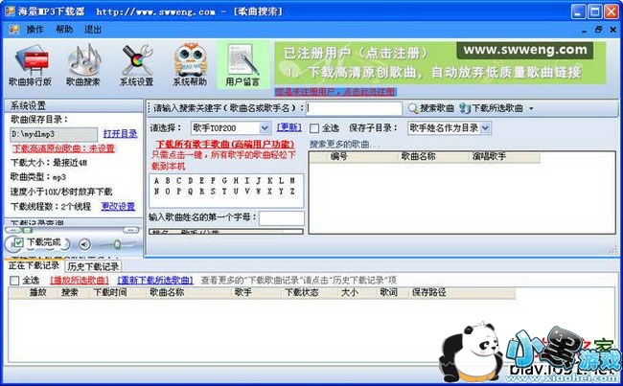
Task: Click 下载高清原创歌曲：未设置 link
Action: pyautogui.click(x=63, y=148)
